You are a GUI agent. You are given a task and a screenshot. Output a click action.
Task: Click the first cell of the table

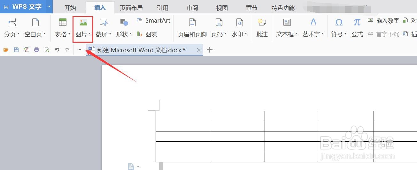pyautogui.click(x=183, y=116)
